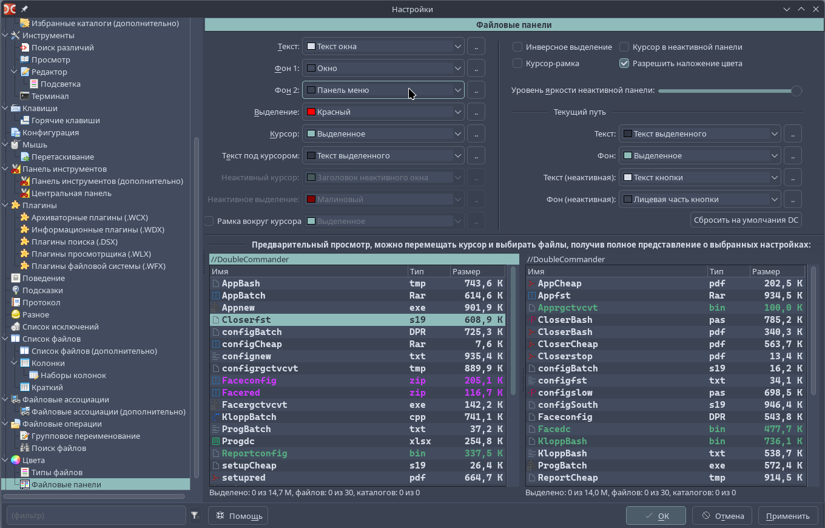825x528 pixels.
Task: Collapse the Плагины tree branch
Action: (5, 205)
